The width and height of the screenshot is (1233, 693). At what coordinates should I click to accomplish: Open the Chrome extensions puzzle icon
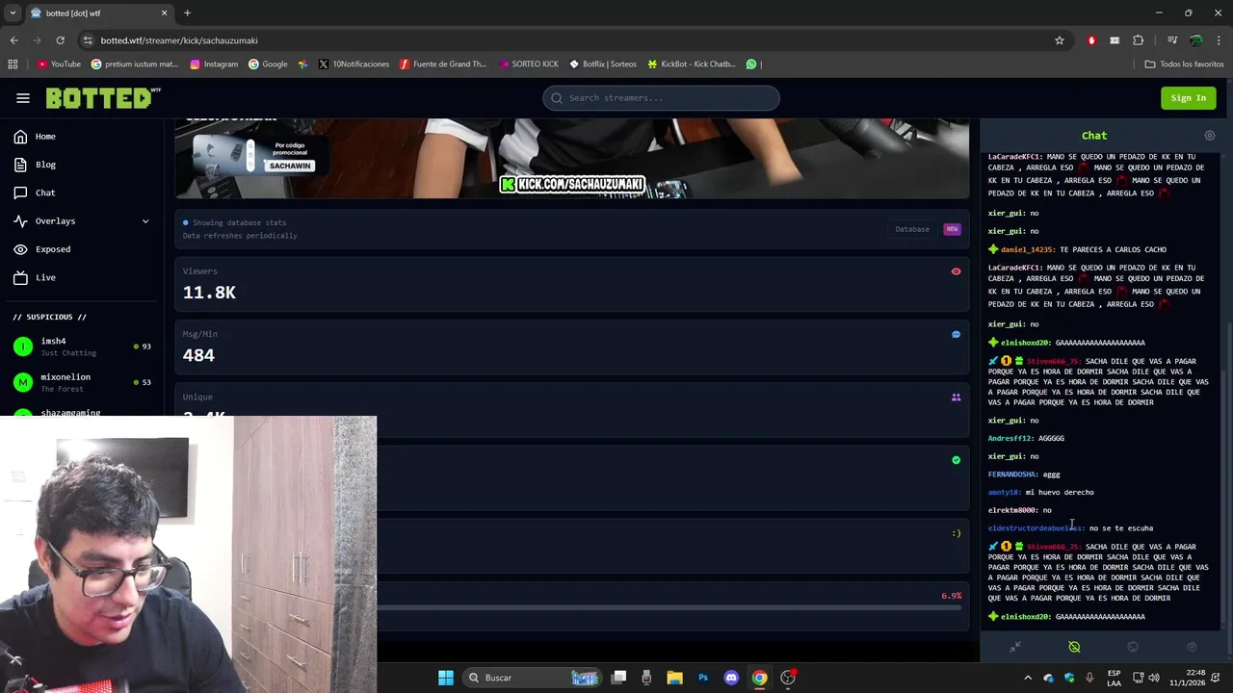click(1139, 40)
